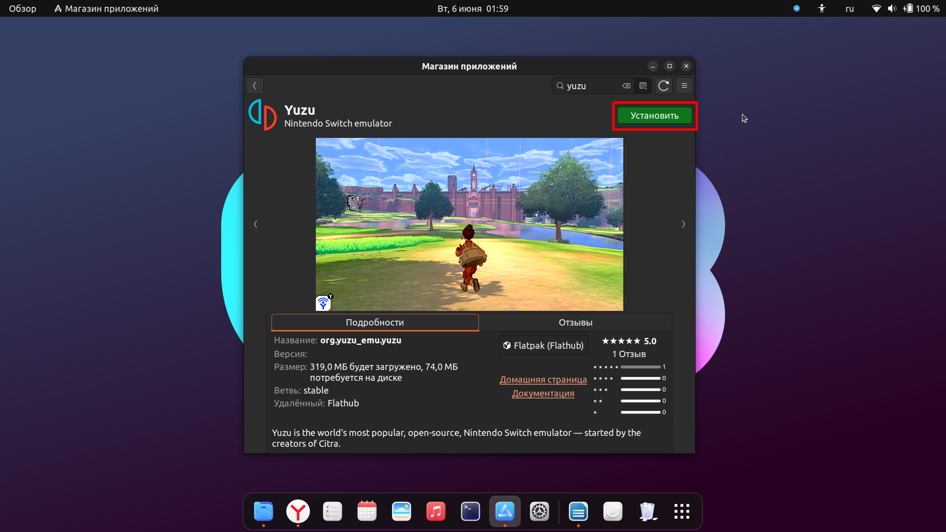This screenshot has height=532, width=946.
Task: Open the accessibility menu icon
Action: coord(821,8)
